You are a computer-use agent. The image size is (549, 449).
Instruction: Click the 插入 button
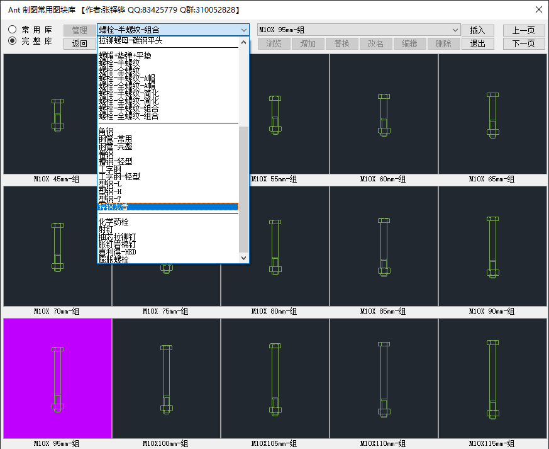click(x=477, y=30)
